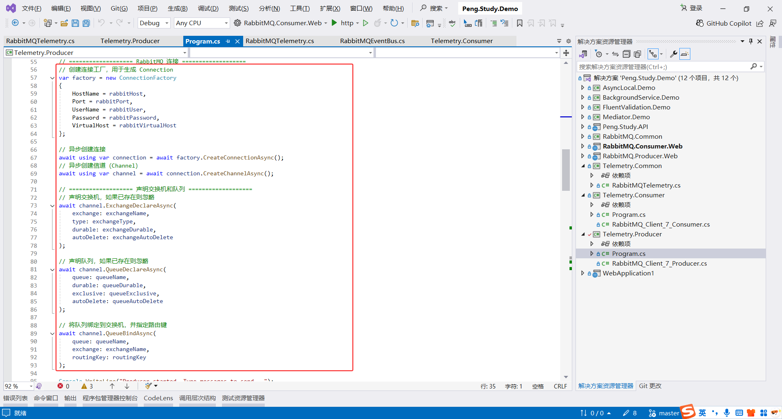Open Properties with the wrench icon
Screen dimensions: 782x419
[x=673, y=54]
